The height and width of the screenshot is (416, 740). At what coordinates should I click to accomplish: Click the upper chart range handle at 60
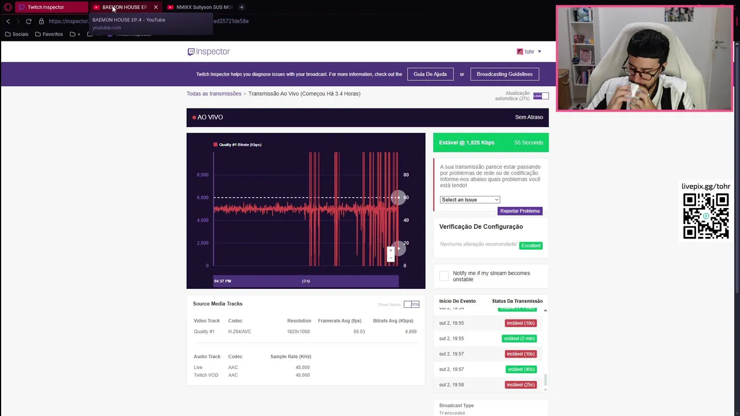click(398, 198)
